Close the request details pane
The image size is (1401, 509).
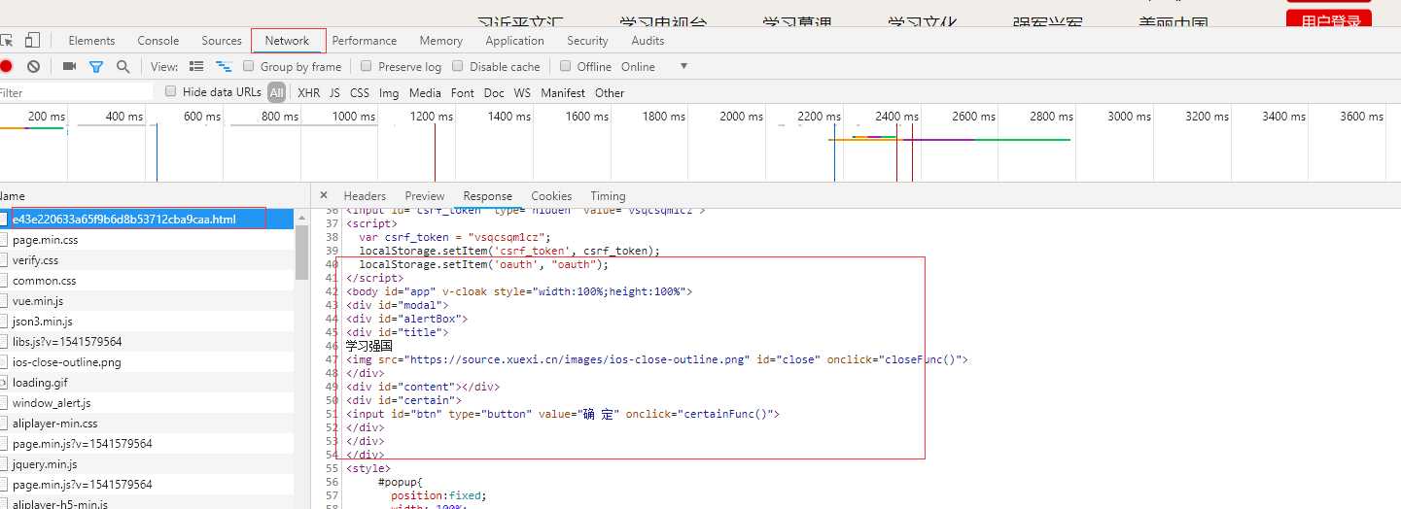point(324,195)
